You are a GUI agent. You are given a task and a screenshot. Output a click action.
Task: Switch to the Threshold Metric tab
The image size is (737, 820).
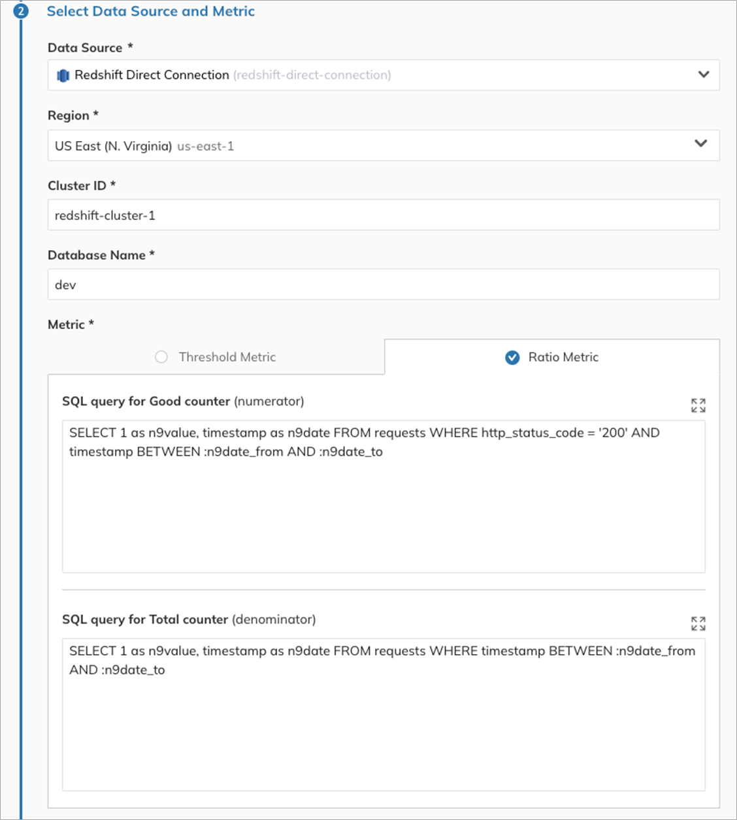[x=216, y=356]
